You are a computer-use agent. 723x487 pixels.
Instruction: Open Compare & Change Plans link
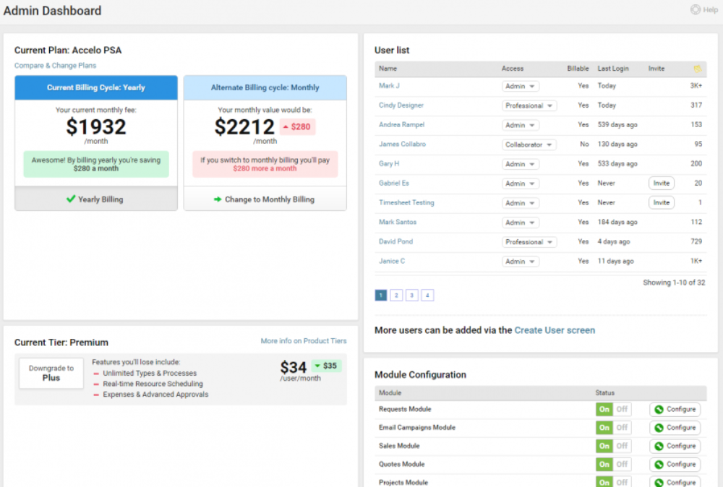coord(56,66)
